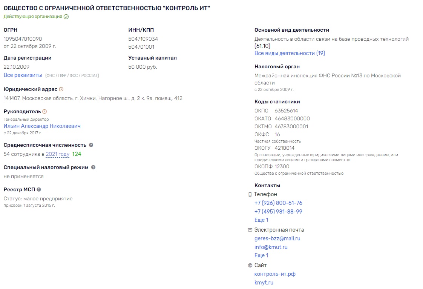The width and height of the screenshot is (423, 289).
Task: Click help icon next to Специальный налоговый режим
Action: pyautogui.click(x=93, y=167)
